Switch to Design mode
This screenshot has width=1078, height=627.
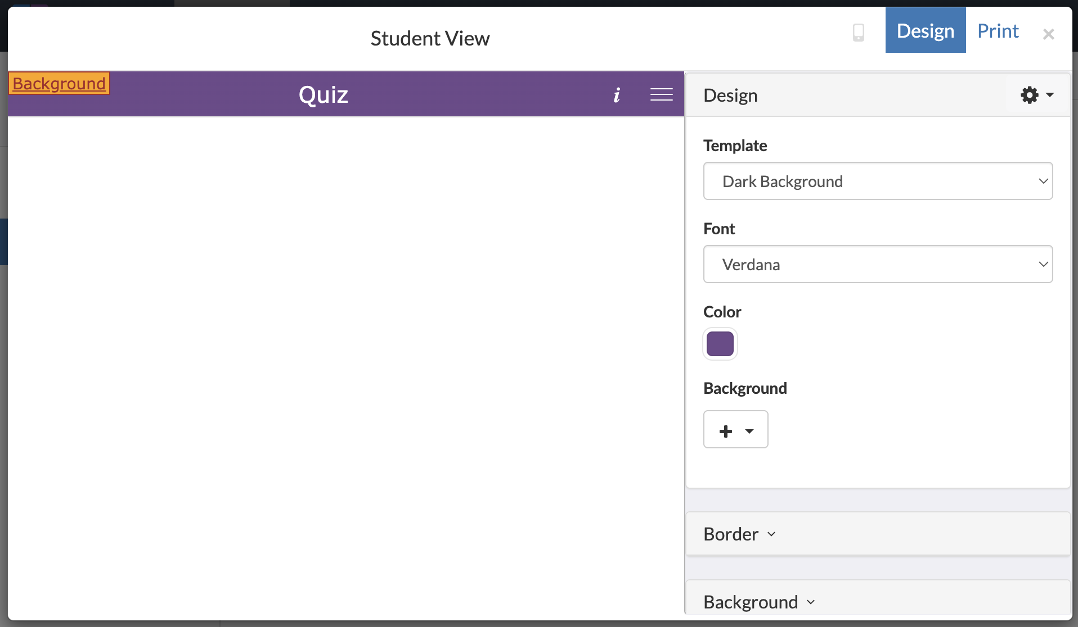tap(924, 30)
